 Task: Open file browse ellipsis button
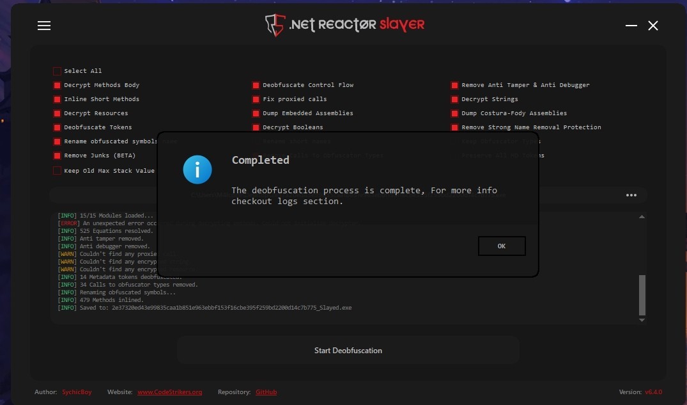click(631, 195)
